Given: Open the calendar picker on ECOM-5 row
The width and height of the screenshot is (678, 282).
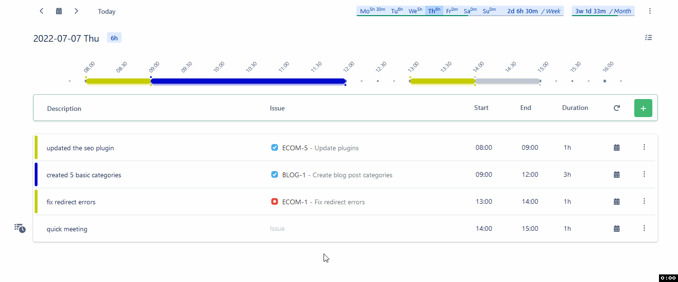Looking at the screenshot, I should coord(616,147).
